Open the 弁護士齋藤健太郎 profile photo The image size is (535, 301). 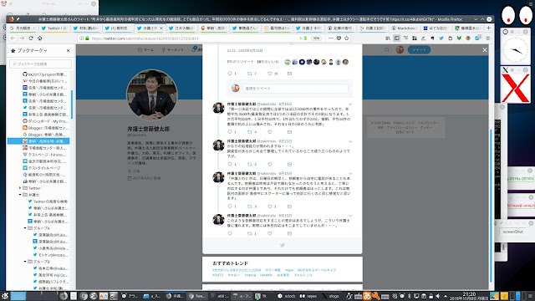click(152, 94)
